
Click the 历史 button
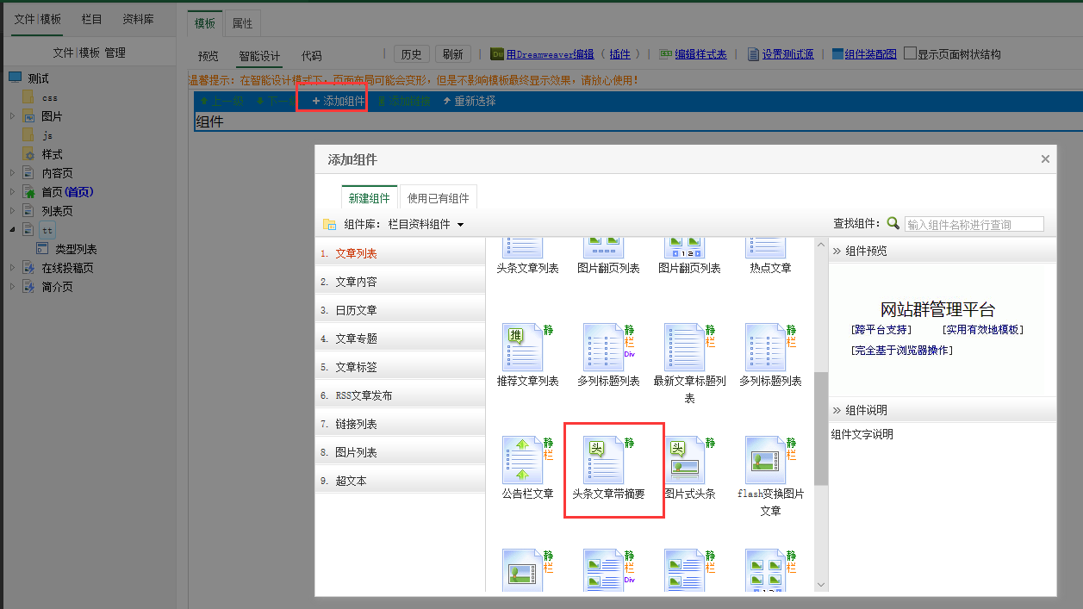click(x=412, y=54)
